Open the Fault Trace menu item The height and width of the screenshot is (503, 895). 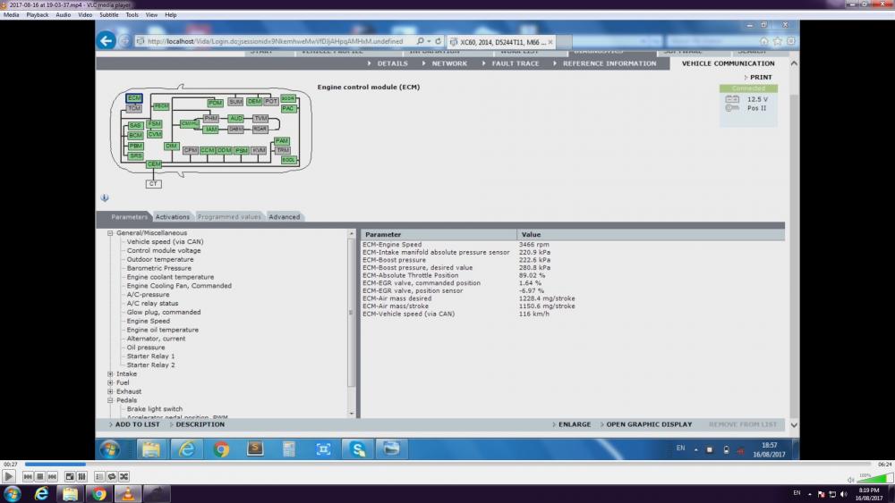click(x=515, y=63)
